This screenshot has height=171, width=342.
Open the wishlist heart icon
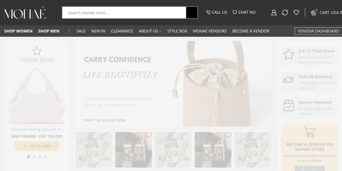(296, 12)
